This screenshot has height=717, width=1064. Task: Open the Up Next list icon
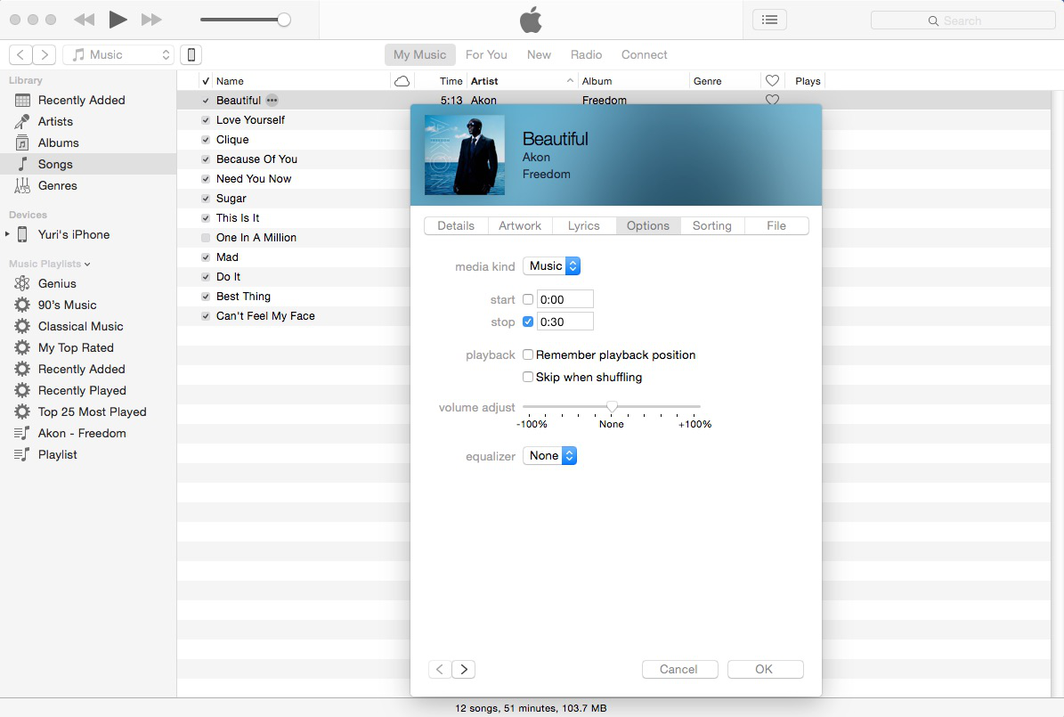tap(769, 20)
